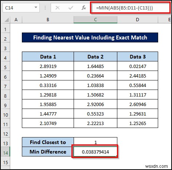Select column A header
Image resolution: width=172 pixels, height=170 pixels.
coord(16,20)
